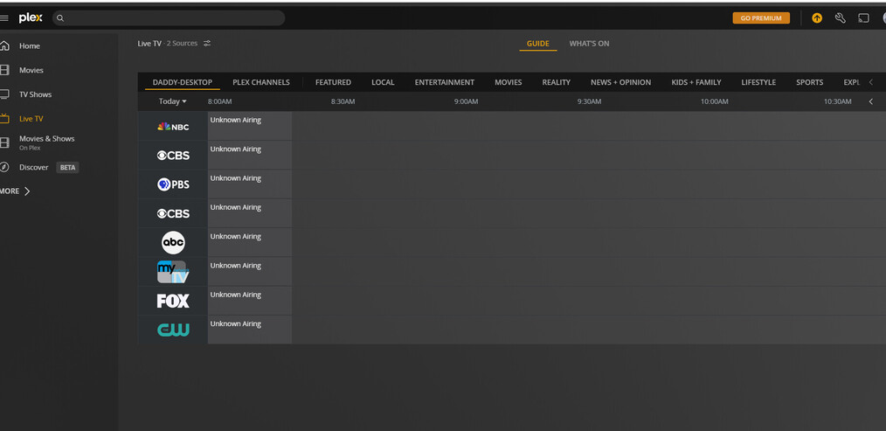Screen dimensions: 886x431
Task: Open Movies & Shows on Plex
Action: pyautogui.click(x=46, y=143)
